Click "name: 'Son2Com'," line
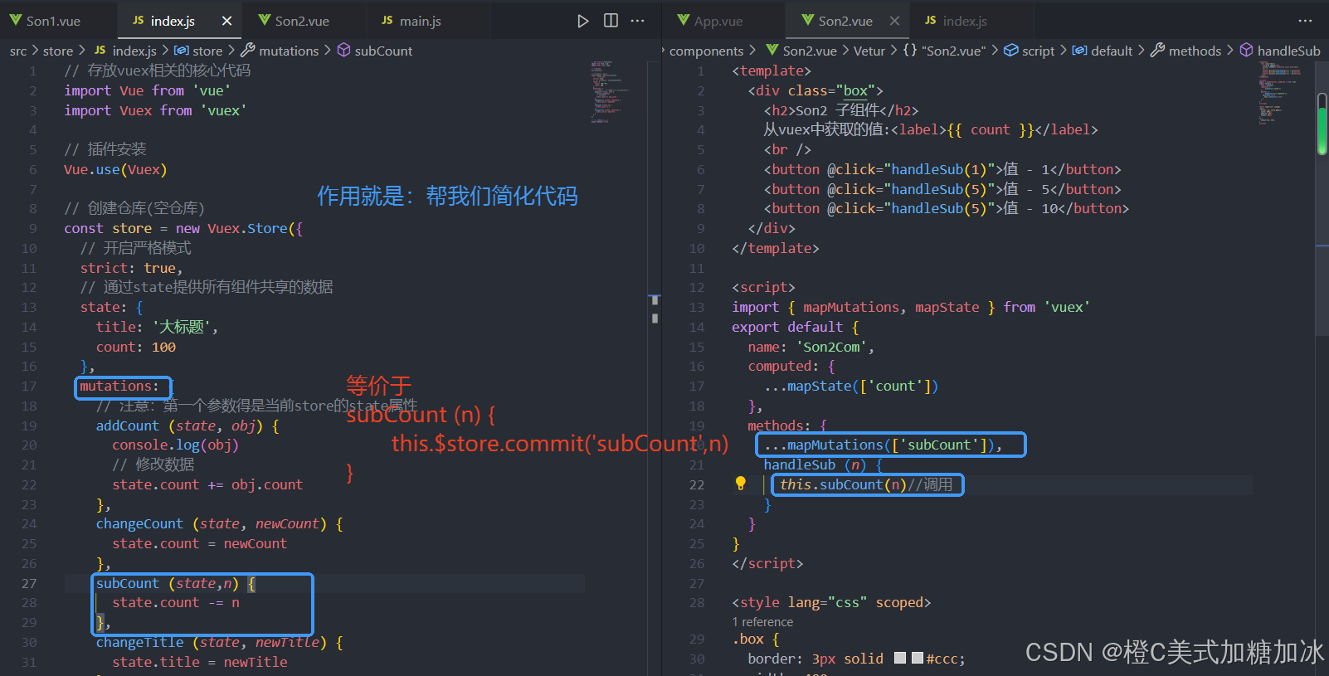This screenshot has width=1329, height=676. click(811, 347)
